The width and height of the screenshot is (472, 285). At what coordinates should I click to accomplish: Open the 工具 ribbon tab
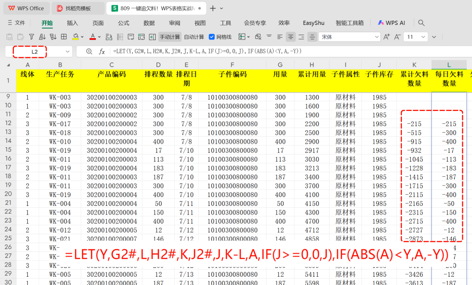(x=225, y=23)
